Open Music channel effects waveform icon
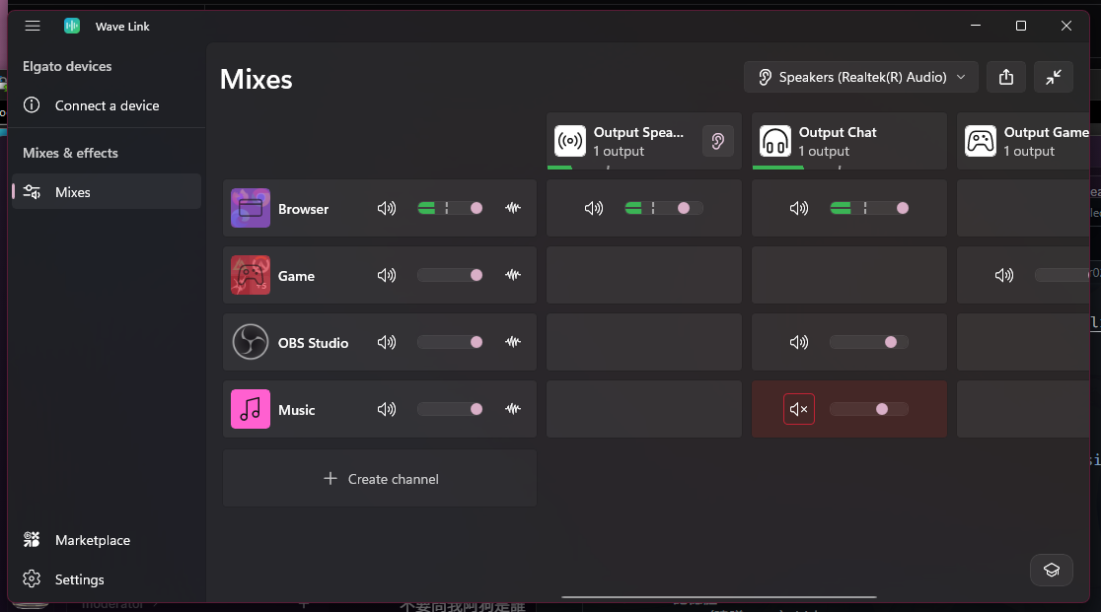Viewport: 1101px width, 612px height. (x=513, y=409)
